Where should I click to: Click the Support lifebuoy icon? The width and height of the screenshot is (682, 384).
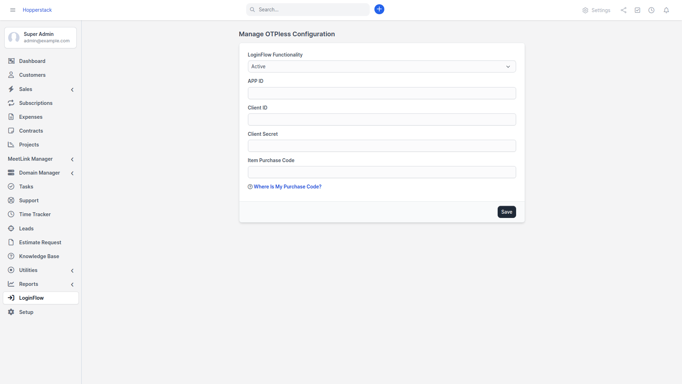(11, 201)
